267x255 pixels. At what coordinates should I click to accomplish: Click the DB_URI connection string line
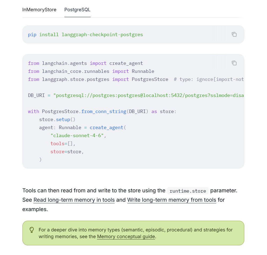(x=136, y=95)
